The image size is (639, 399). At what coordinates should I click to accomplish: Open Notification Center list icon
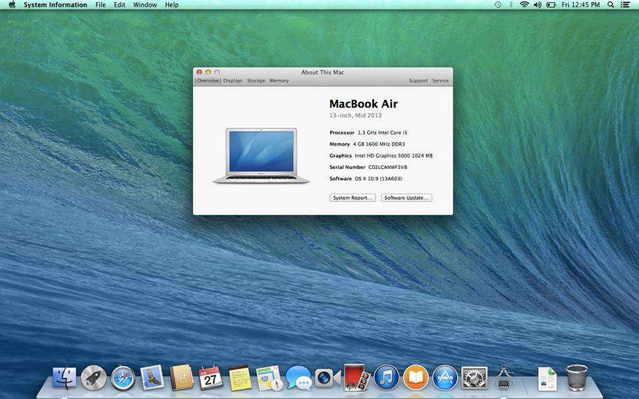coord(625,5)
